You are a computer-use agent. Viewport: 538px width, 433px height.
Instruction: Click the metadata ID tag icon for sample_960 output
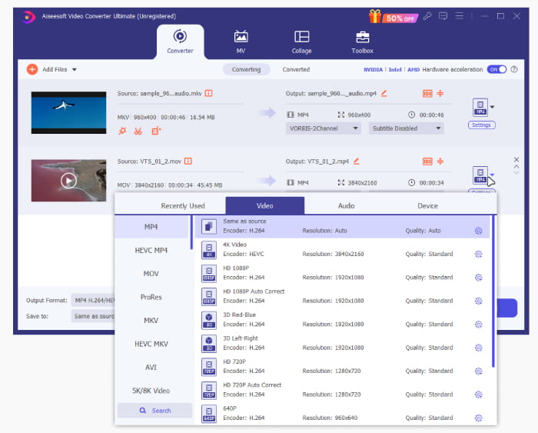[427, 93]
